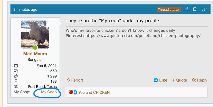Click the share icon in post header
Image resolution: width=213 pixels, height=107 pixels.
point(187,9)
